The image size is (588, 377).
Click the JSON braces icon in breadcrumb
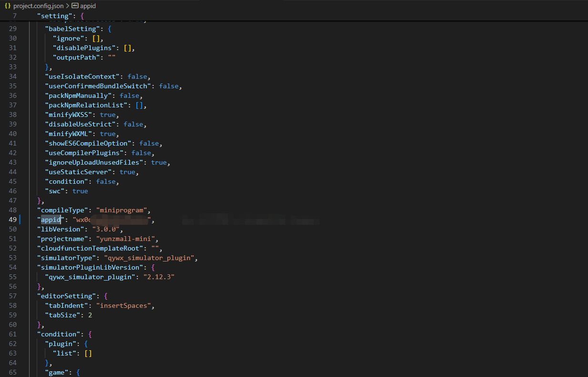pyautogui.click(x=8, y=5)
